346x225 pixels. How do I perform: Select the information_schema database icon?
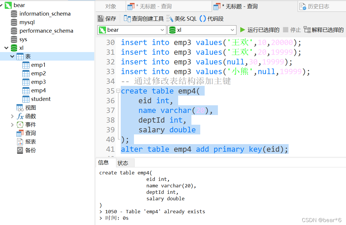pyautogui.click(x=14, y=14)
